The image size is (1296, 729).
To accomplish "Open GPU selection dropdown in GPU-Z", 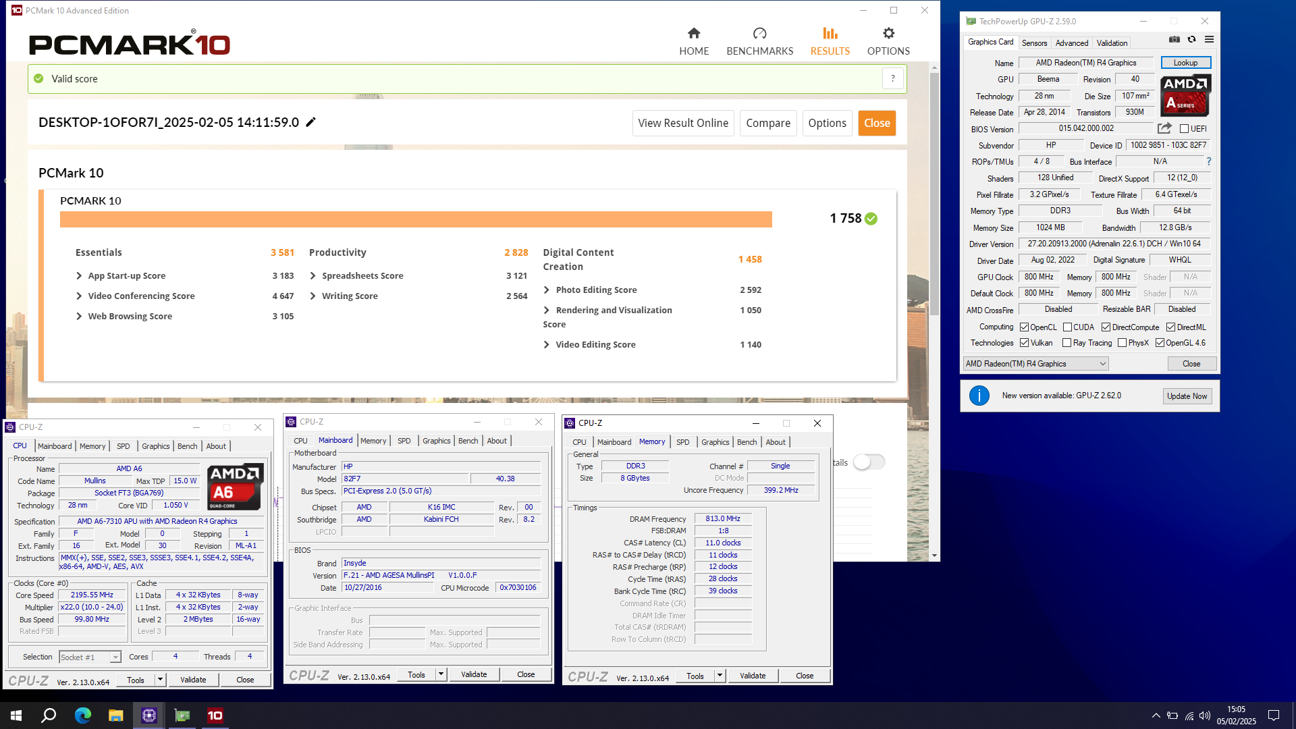I will [x=1035, y=364].
